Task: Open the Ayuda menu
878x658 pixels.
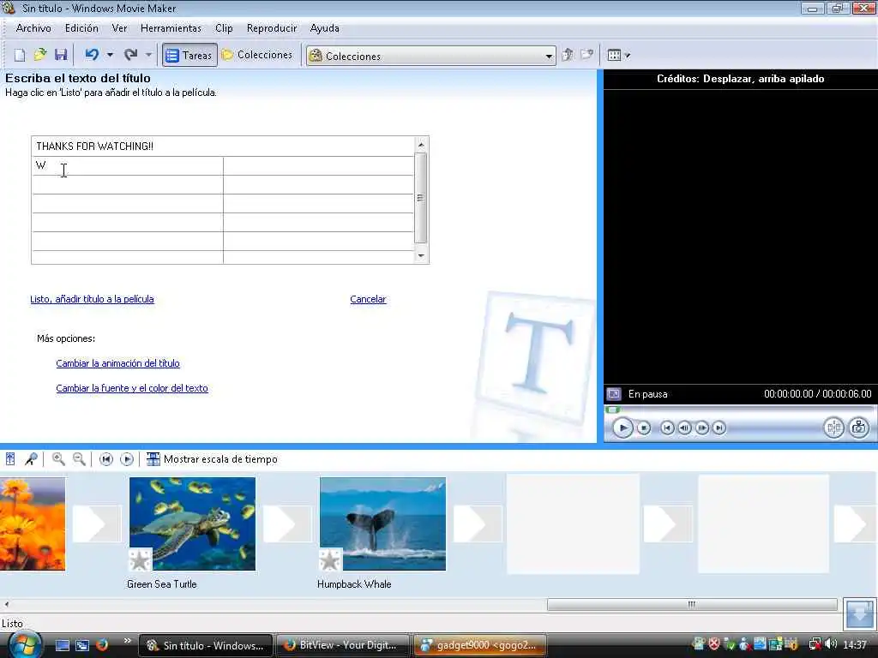Action: click(x=324, y=28)
